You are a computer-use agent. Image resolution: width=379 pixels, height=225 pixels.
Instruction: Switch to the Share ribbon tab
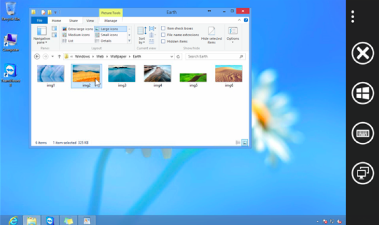73,21
